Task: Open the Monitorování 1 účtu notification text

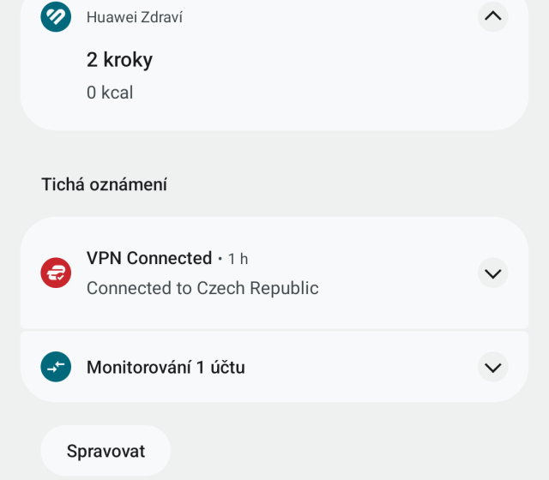Action: pos(166,368)
